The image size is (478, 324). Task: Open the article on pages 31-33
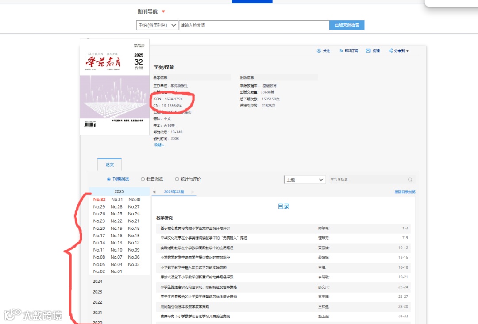[195, 316]
